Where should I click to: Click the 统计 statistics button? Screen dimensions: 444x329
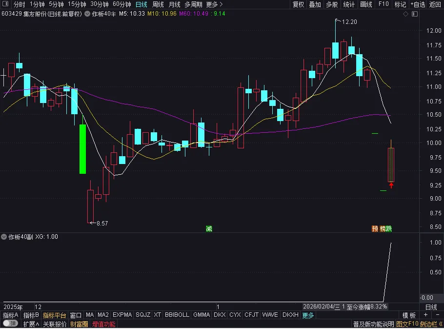[x=349, y=4]
